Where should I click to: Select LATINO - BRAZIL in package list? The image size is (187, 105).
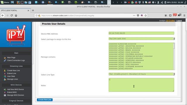point(125,50)
